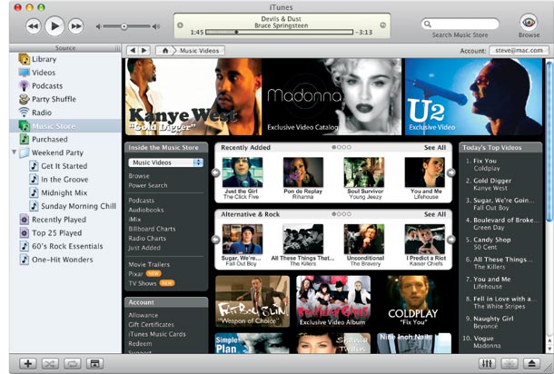Open Midnight Mix playlist
Viewport: 554px width, 374px height.
(x=65, y=192)
